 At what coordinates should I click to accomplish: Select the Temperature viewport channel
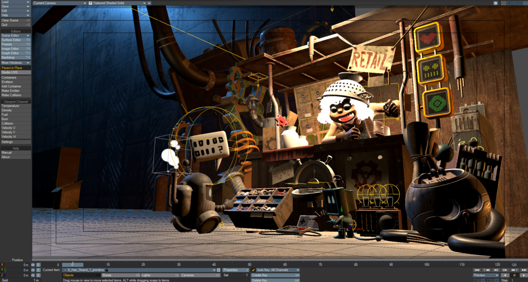pyautogui.click(x=15, y=106)
